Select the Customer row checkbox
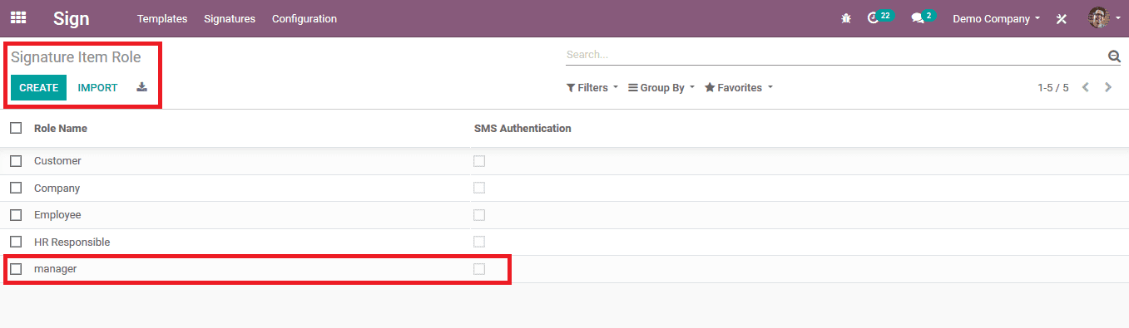This screenshot has height=328, width=1129. click(16, 161)
